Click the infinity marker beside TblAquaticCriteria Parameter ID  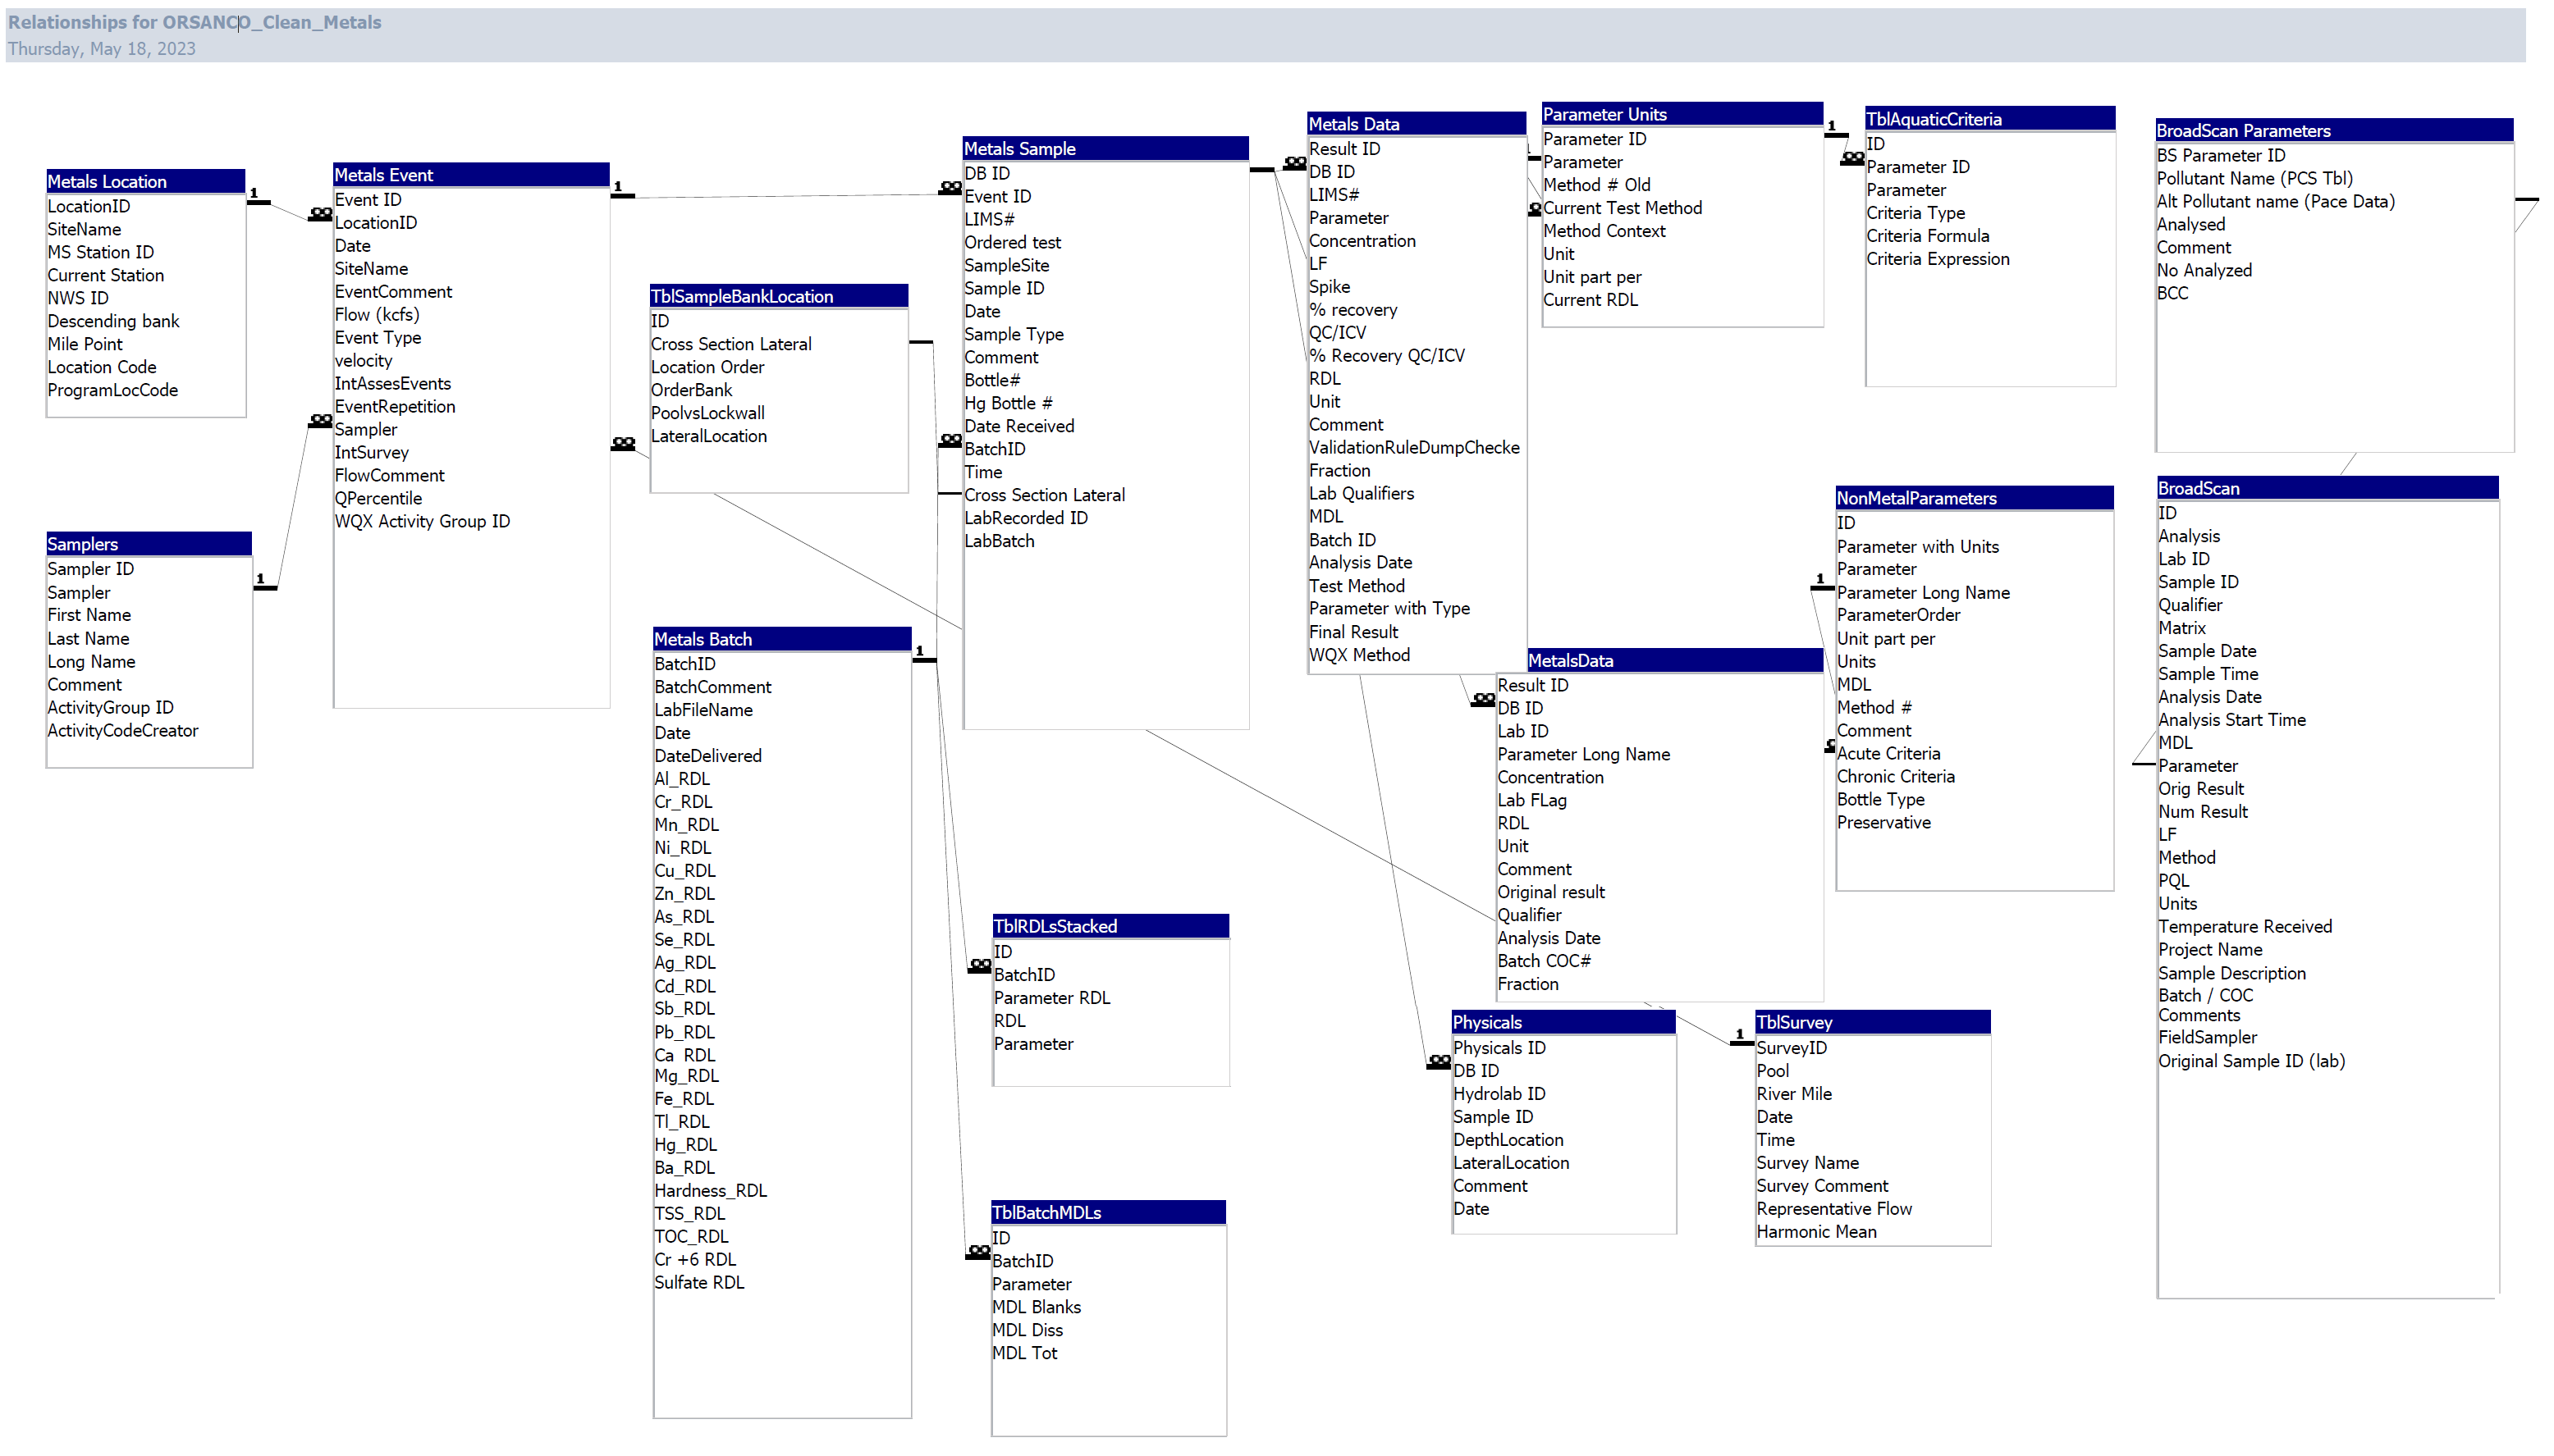pos(1853,158)
